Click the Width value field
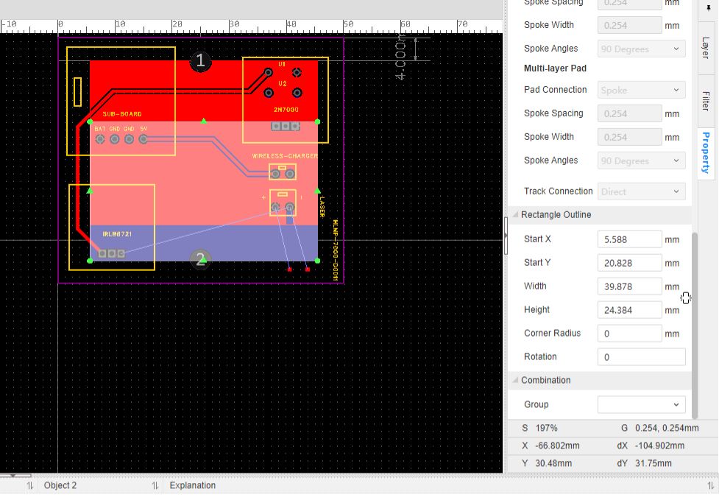The height and width of the screenshot is (500, 719). pos(629,286)
